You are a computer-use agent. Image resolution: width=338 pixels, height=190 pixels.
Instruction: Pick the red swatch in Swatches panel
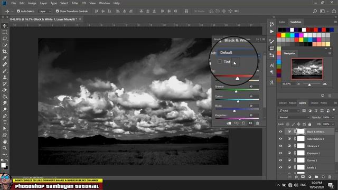(x=279, y=35)
